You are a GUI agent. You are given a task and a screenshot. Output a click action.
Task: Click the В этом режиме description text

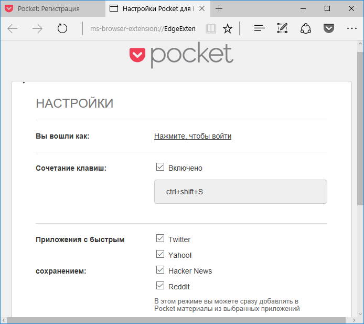[227, 305]
